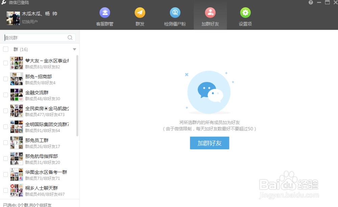338x207 pixels.
Task: Click the 金融交流群 group avatar
Action: tap(17, 95)
